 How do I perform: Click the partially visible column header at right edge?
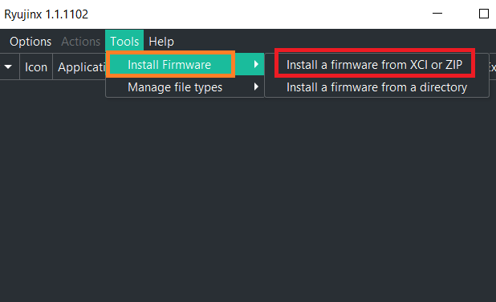[492, 67]
